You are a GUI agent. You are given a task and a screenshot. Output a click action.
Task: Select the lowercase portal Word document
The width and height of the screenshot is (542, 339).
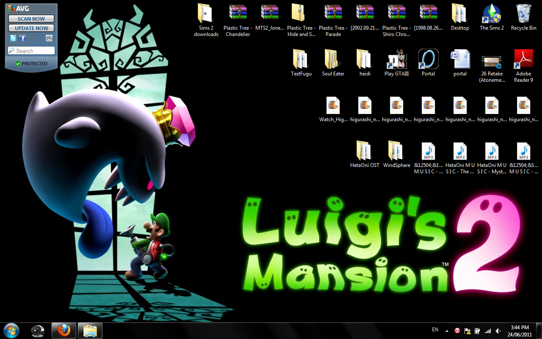[x=460, y=63]
